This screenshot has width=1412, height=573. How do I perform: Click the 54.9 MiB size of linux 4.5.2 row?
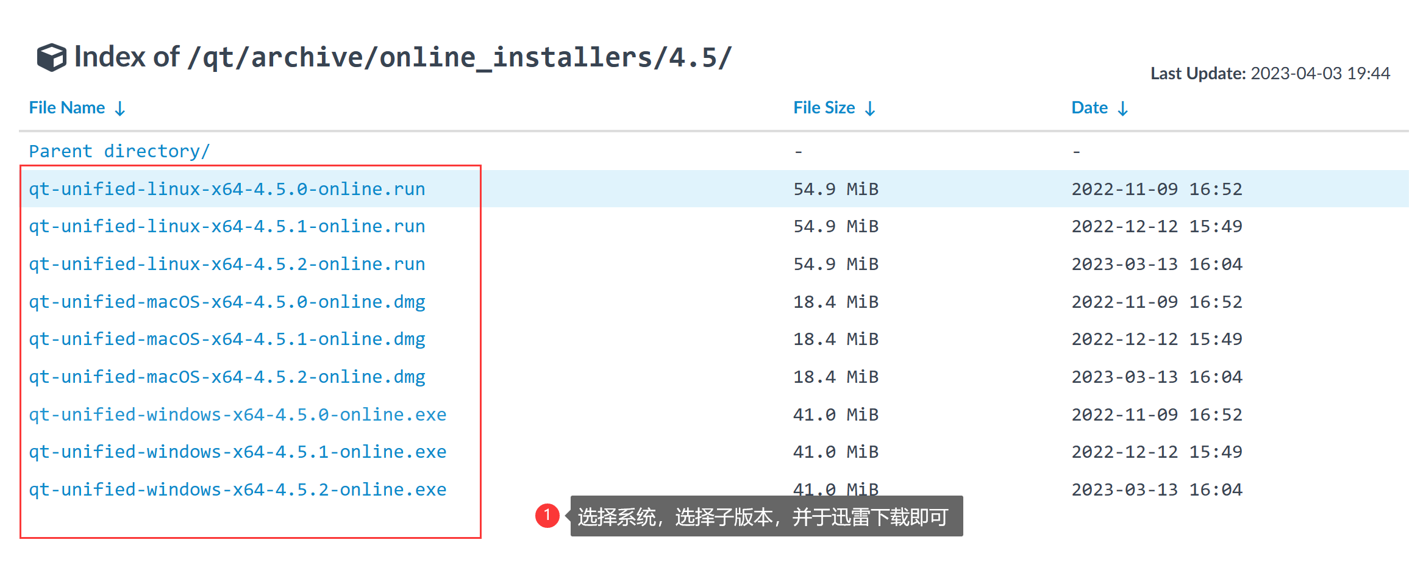coord(836,264)
